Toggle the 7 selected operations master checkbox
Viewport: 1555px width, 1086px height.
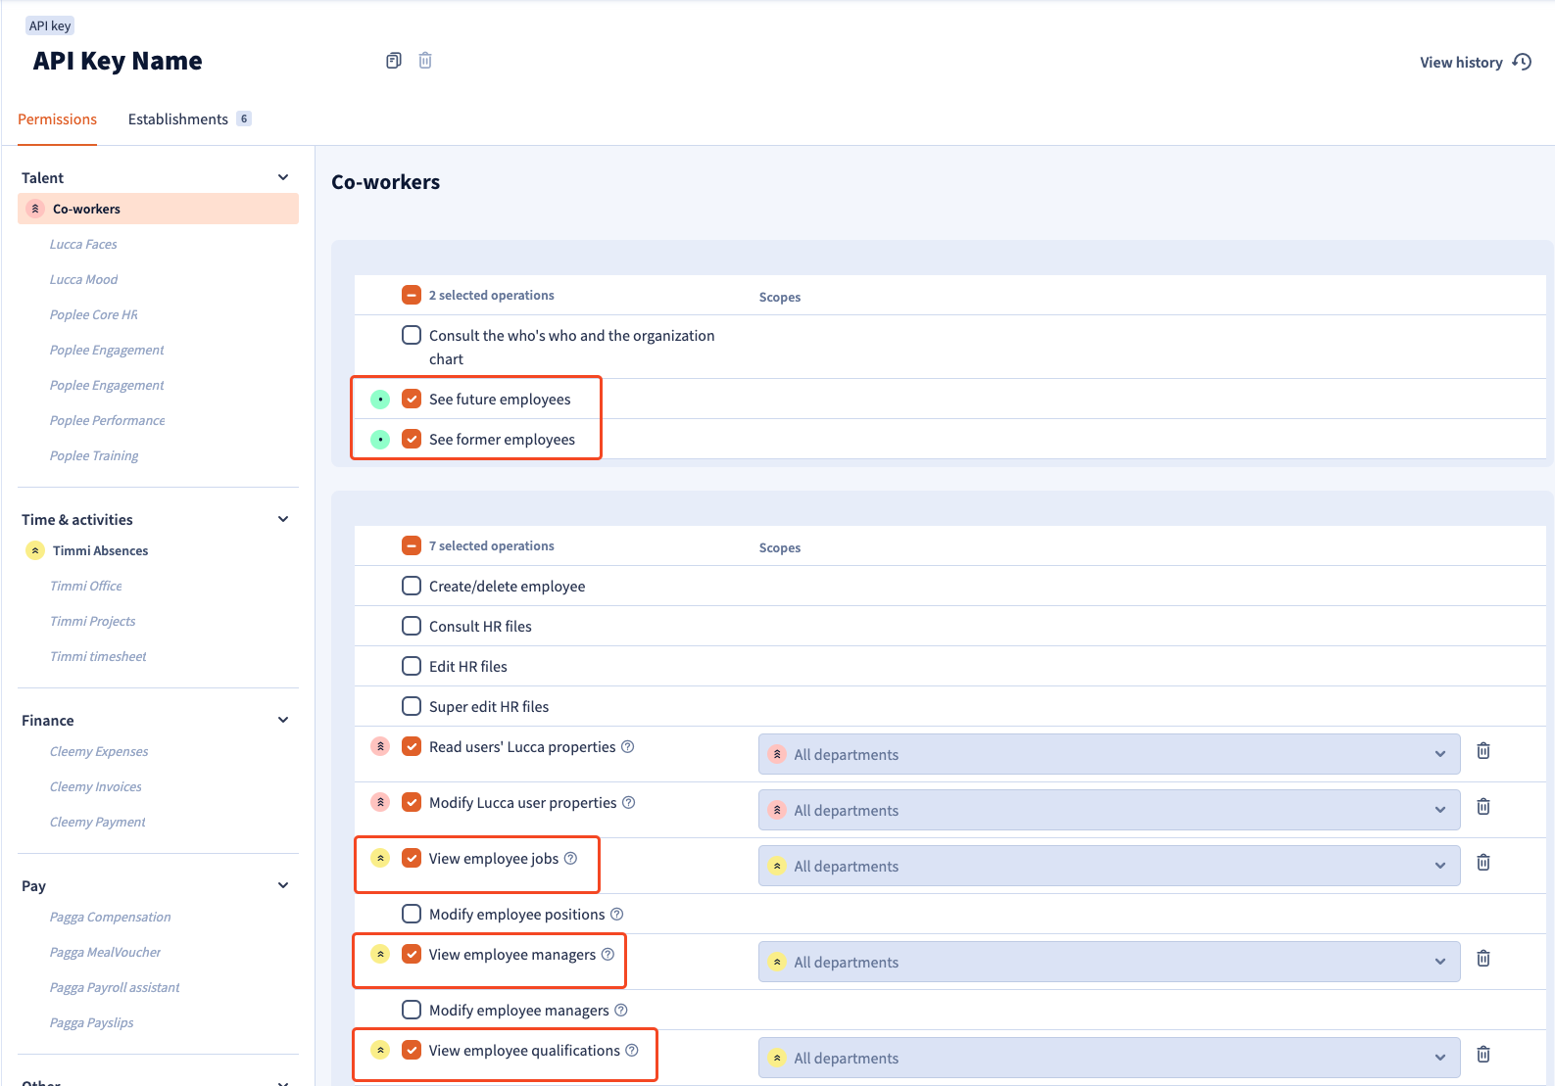point(412,546)
